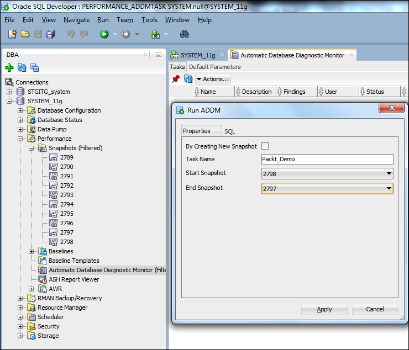
Task: Open the Navigate menu
Action: [x=76, y=20]
